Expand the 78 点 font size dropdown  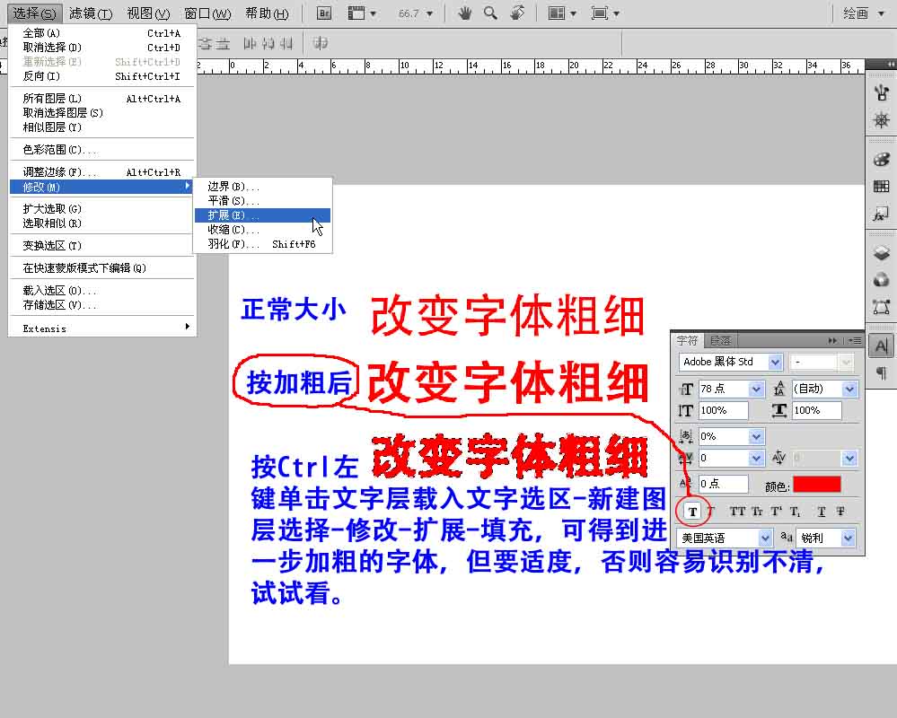point(756,390)
